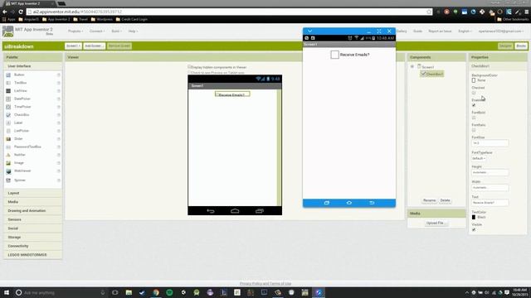Open the TextColor Black swatch
This screenshot has height=298, width=531.
pyautogui.click(x=474, y=217)
